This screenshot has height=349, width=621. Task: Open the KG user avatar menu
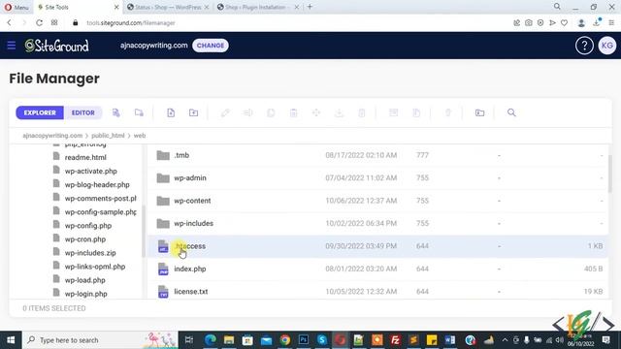[x=607, y=46]
